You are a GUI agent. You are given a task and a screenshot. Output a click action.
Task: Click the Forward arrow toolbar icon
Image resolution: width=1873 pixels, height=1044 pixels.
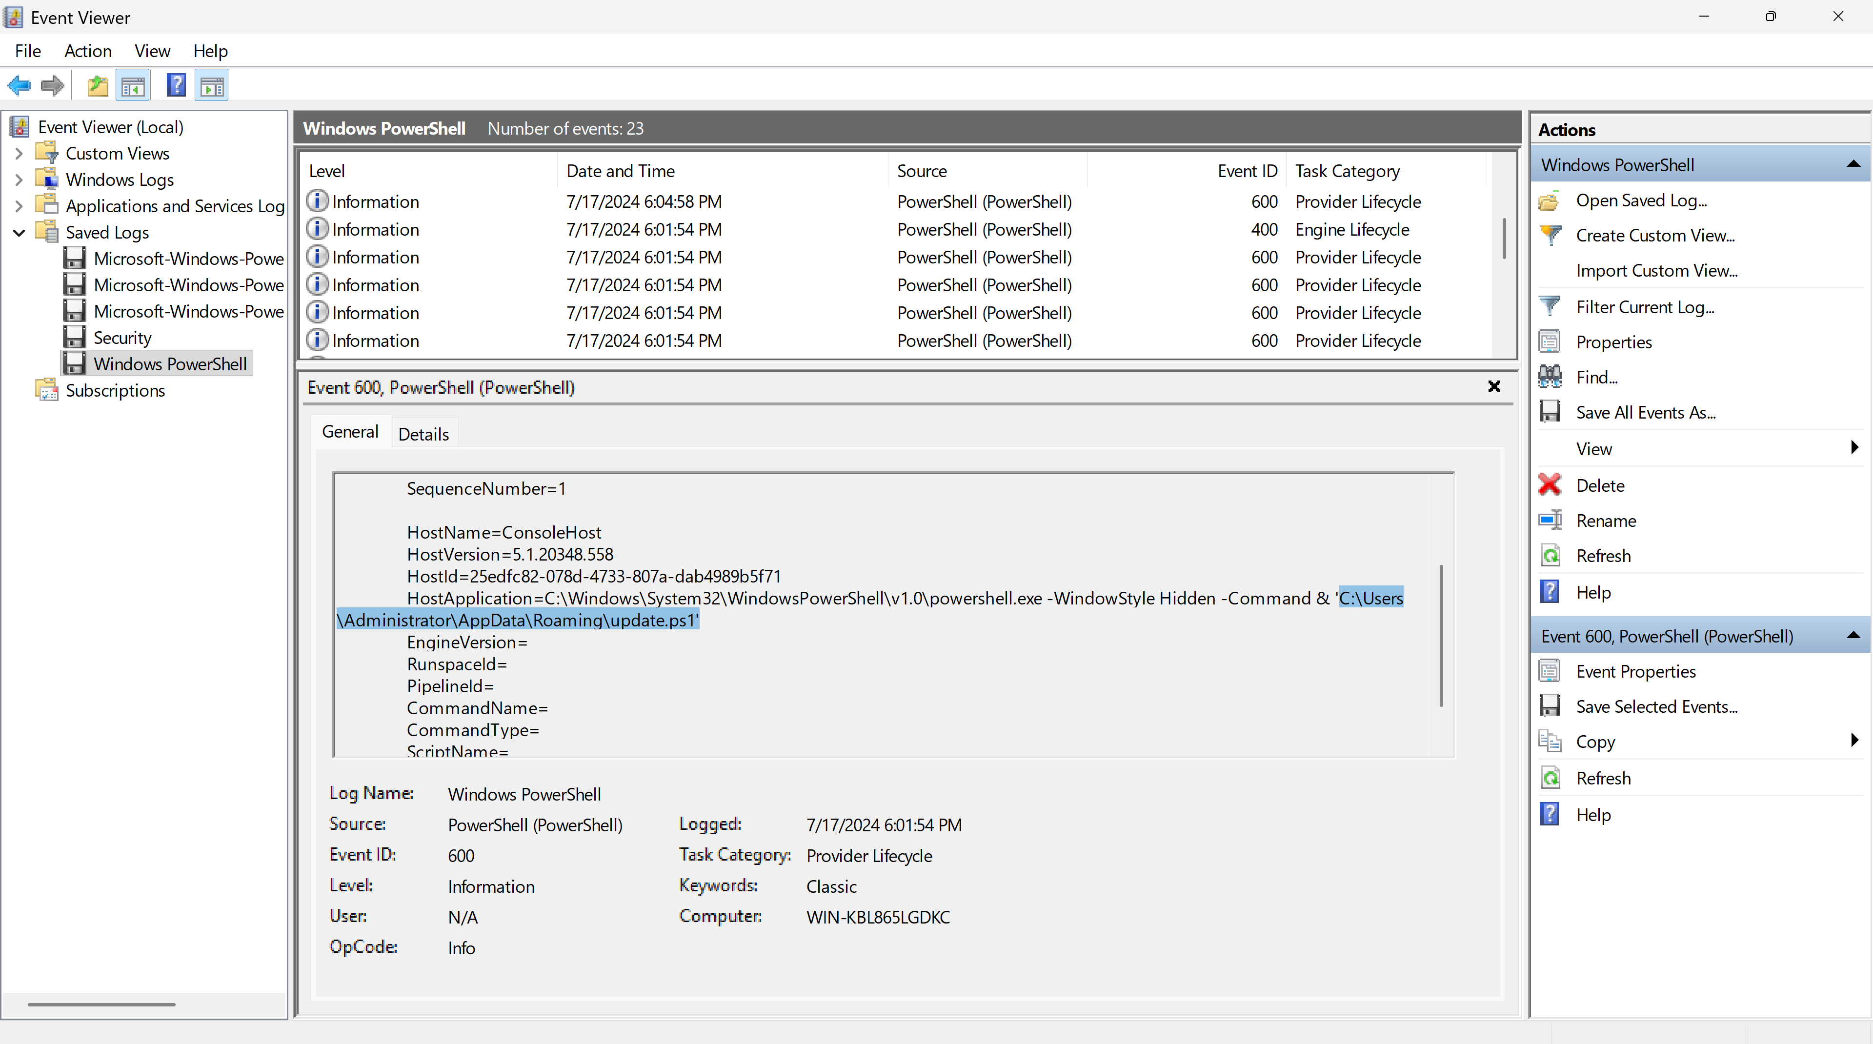[x=52, y=86]
